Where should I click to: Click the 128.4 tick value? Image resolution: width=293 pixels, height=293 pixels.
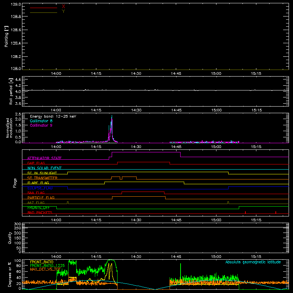tap(16, 43)
